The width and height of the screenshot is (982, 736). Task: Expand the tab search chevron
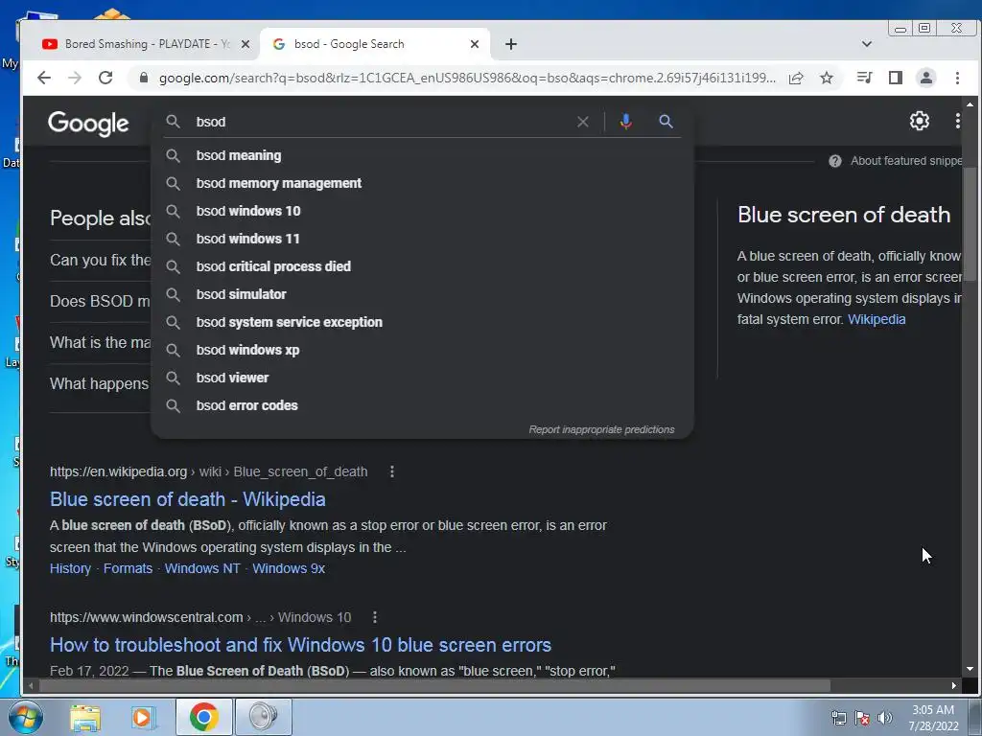pos(867,44)
